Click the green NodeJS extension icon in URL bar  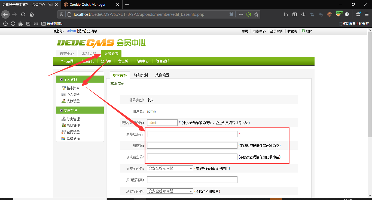[x=249, y=14]
